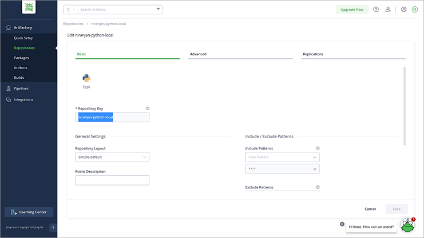Add new include pattern with plus icon
424x238 pixels.
click(315, 157)
